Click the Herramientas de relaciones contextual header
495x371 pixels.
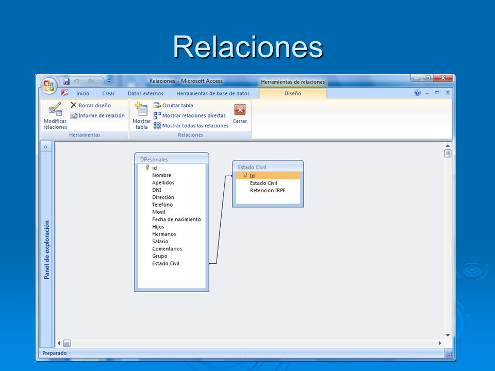tap(293, 82)
